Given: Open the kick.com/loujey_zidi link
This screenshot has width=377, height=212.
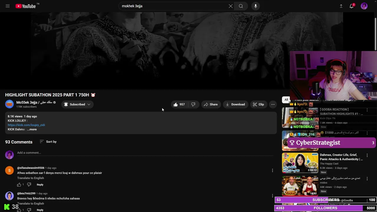Looking at the screenshot, I should 26,125.
